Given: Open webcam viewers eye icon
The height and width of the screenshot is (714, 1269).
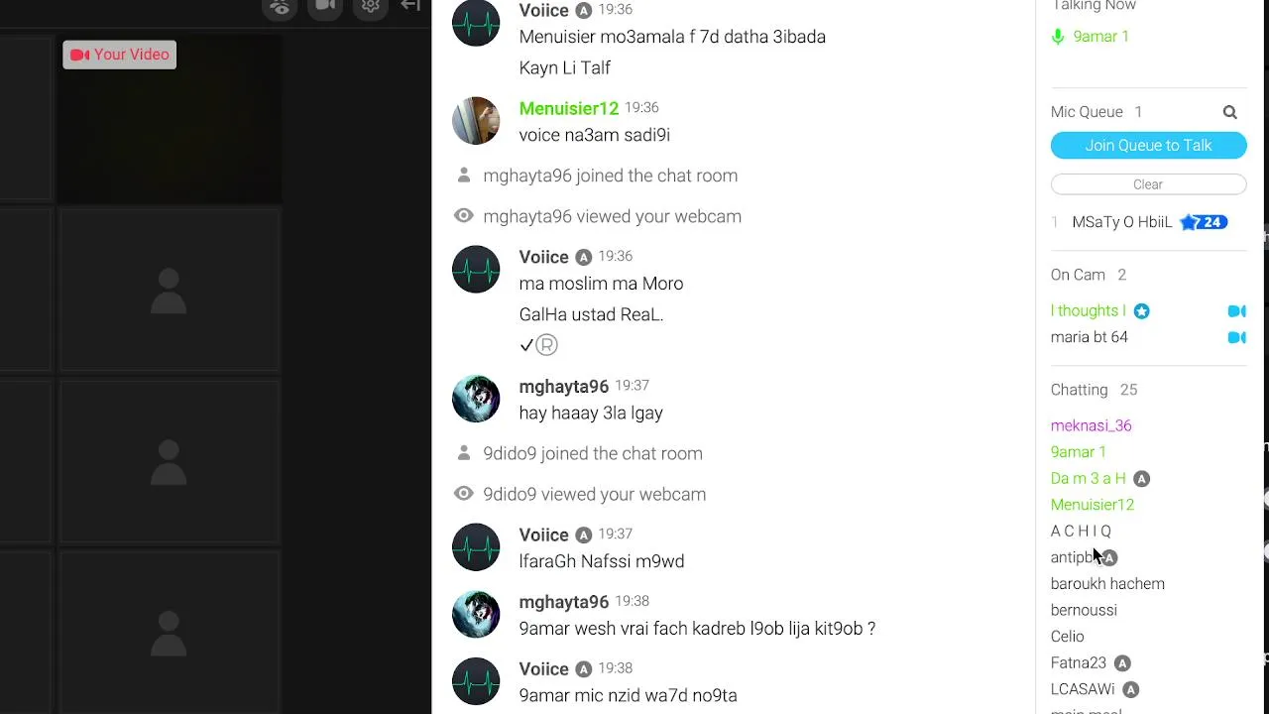Looking at the screenshot, I should pos(281,7).
